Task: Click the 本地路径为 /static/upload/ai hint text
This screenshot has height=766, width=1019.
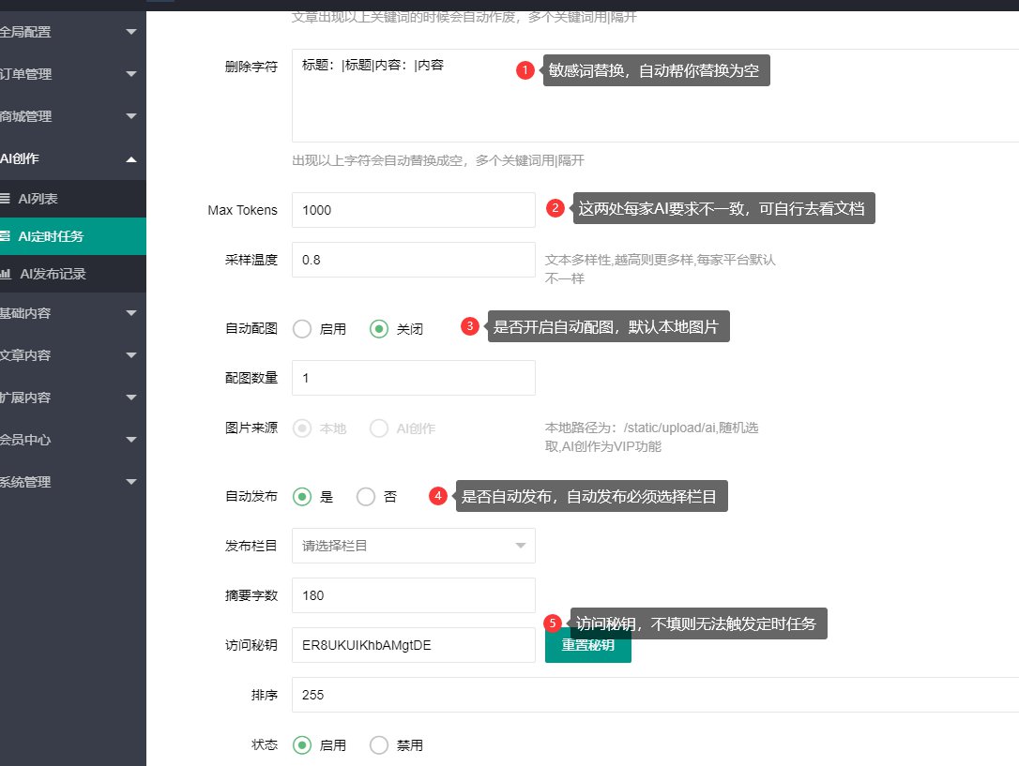Action: click(652, 437)
